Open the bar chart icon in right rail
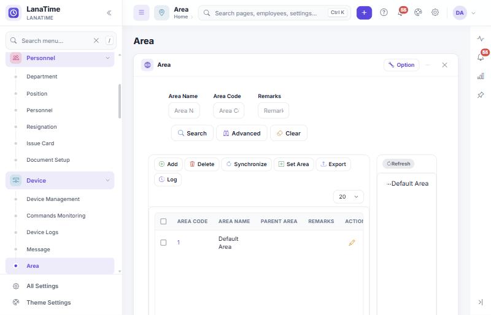The width and height of the screenshot is (491, 315). point(481,76)
